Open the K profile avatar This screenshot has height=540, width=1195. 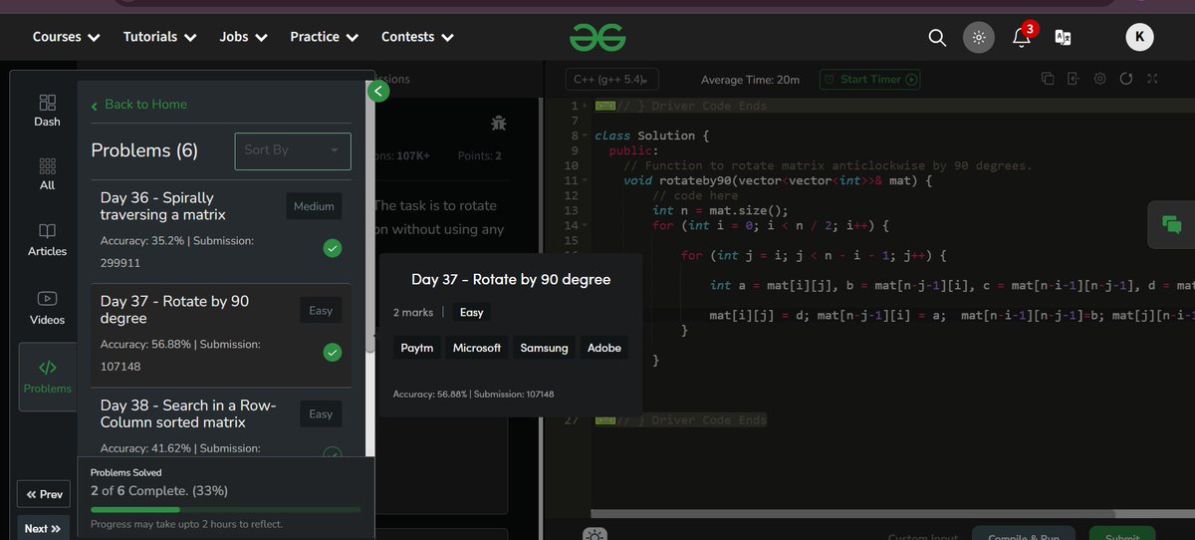(x=1139, y=37)
